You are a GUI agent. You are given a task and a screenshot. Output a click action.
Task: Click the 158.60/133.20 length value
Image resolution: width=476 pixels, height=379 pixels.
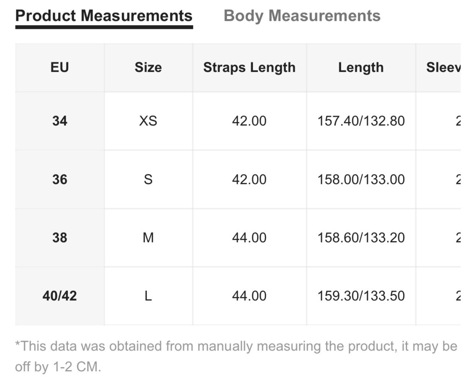[x=361, y=238]
